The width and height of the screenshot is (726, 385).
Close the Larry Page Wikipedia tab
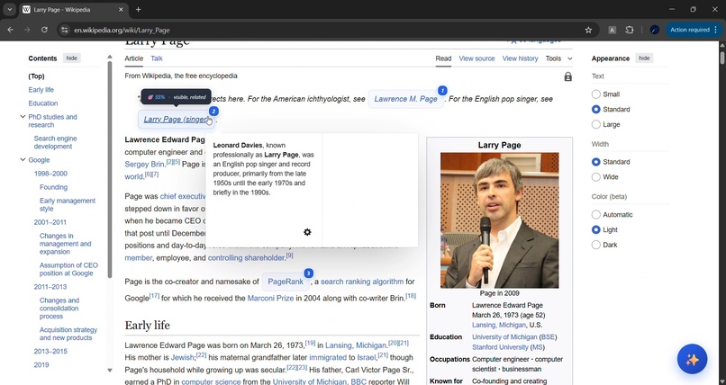[x=121, y=9]
